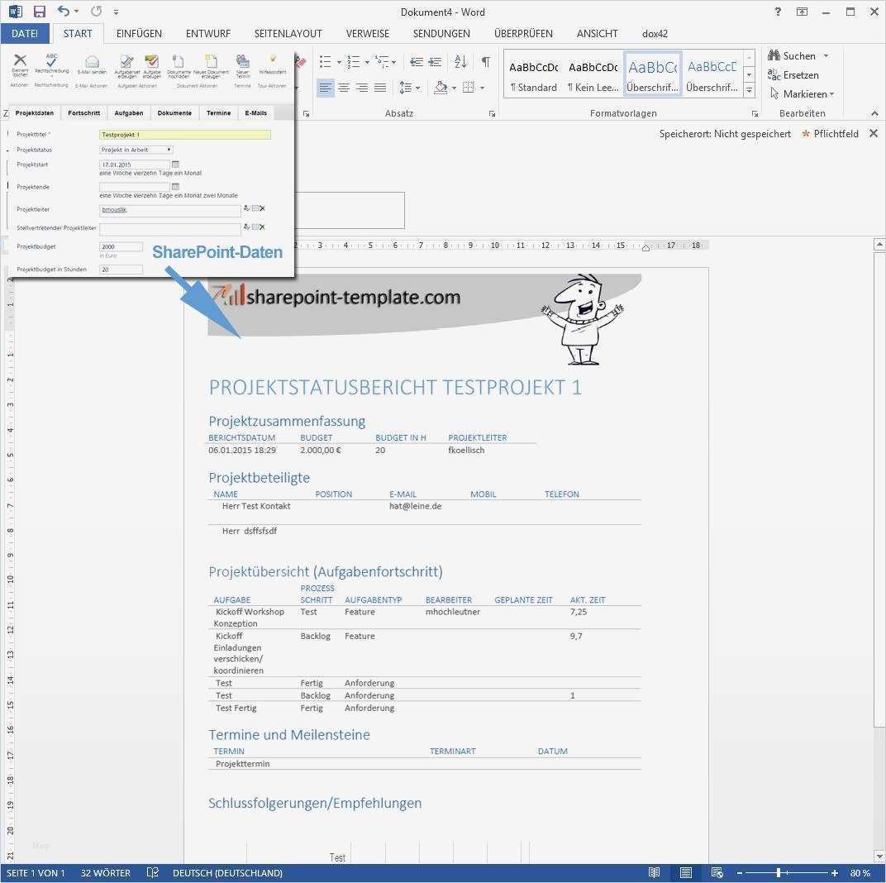Toggle paragraph marks (¶) display
This screenshot has height=883, width=886.
pos(485,62)
